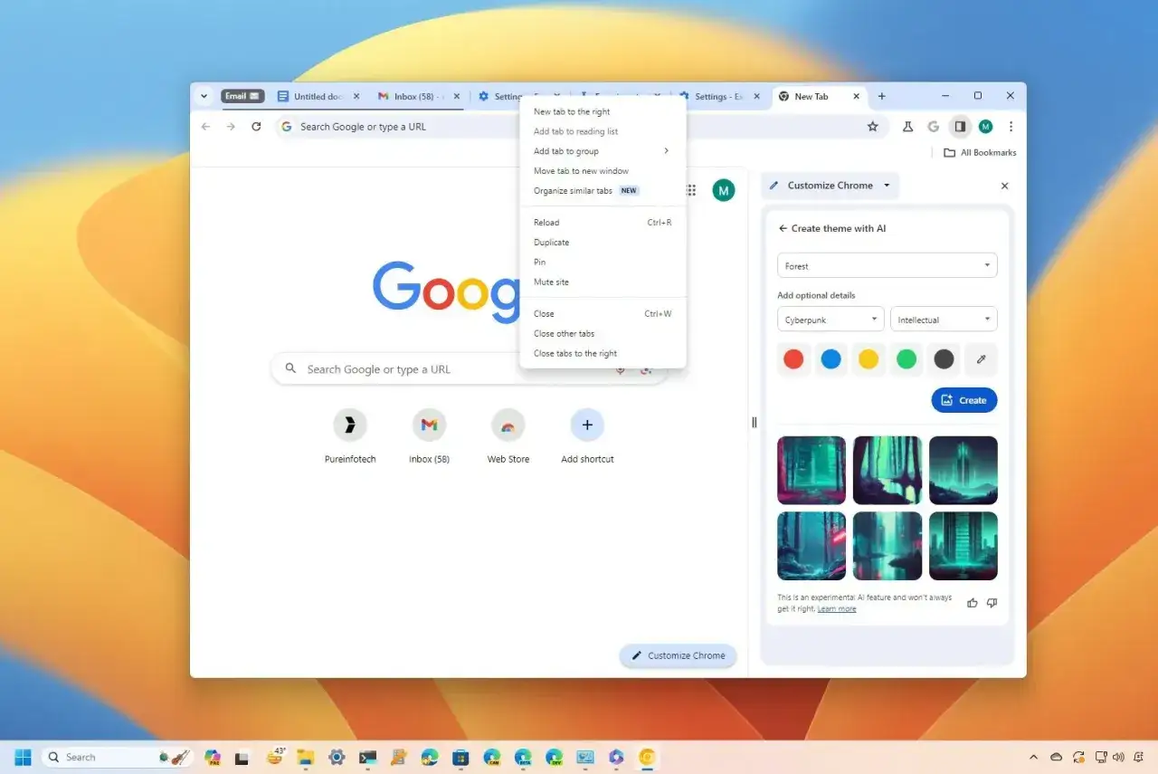1158x774 pixels.
Task: Click the Google G icon in toolbar
Action: [934, 127]
